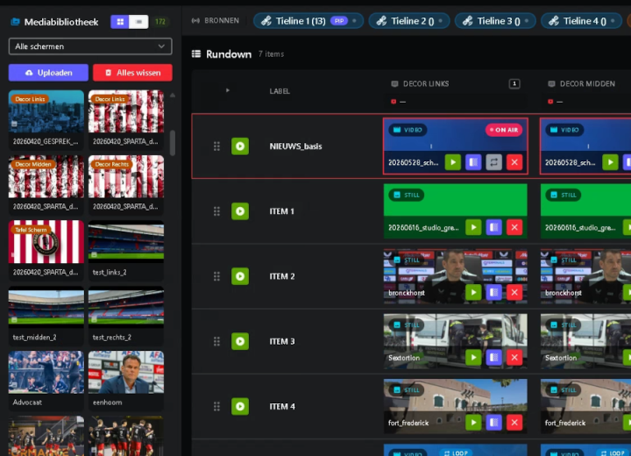
Task: Play the ITEM 2 rundown row
Action: 240,276
